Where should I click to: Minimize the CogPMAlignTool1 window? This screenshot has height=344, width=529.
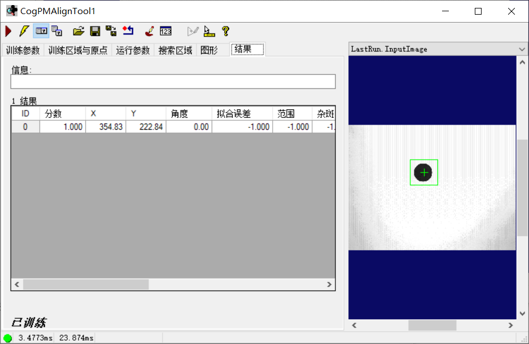(445, 11)
